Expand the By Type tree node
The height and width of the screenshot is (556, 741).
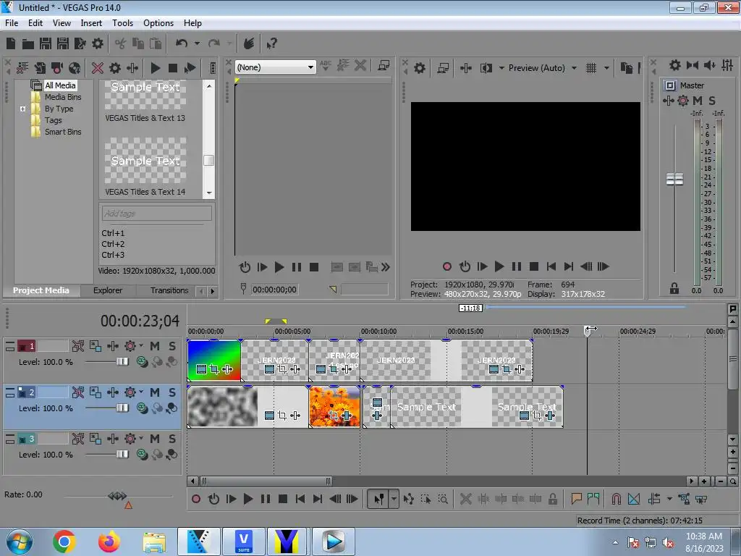click(x=22, y=109)
